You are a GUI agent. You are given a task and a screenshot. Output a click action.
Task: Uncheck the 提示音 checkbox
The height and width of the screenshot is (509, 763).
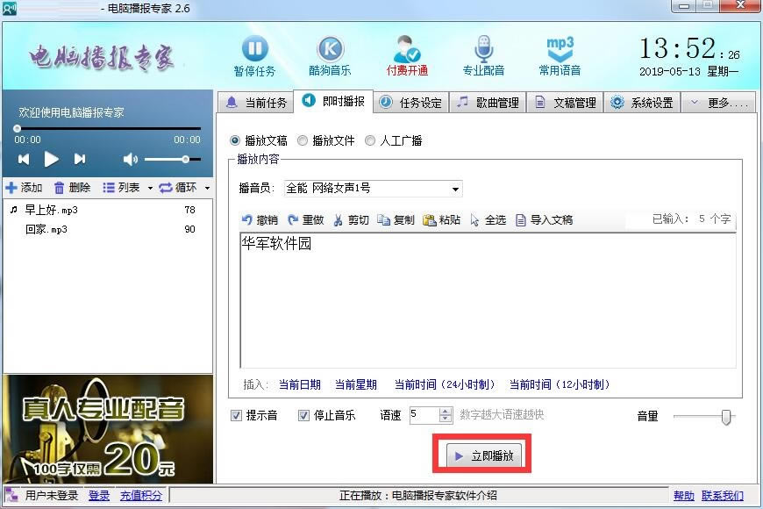tap(236, 416)
